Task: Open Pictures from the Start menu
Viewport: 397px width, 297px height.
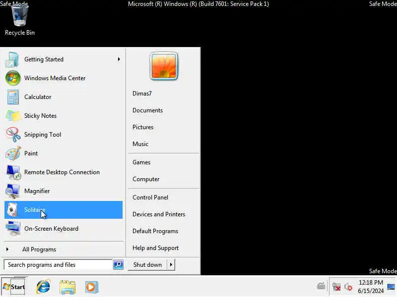Action: coord(143,127)
